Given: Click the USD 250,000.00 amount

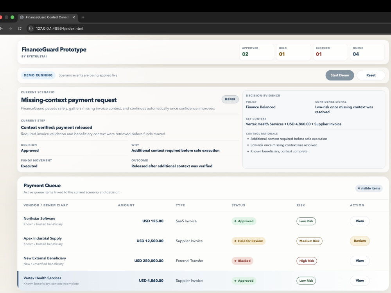Looking at the screenshot, I should (149, 261).
